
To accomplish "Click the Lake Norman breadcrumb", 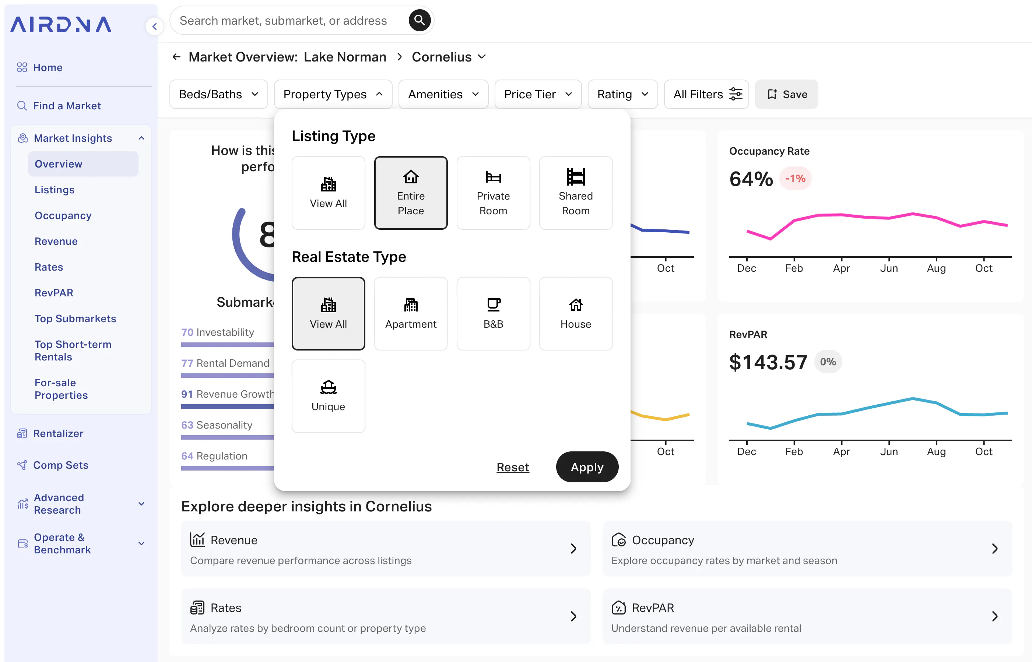I will coord(345,57).
